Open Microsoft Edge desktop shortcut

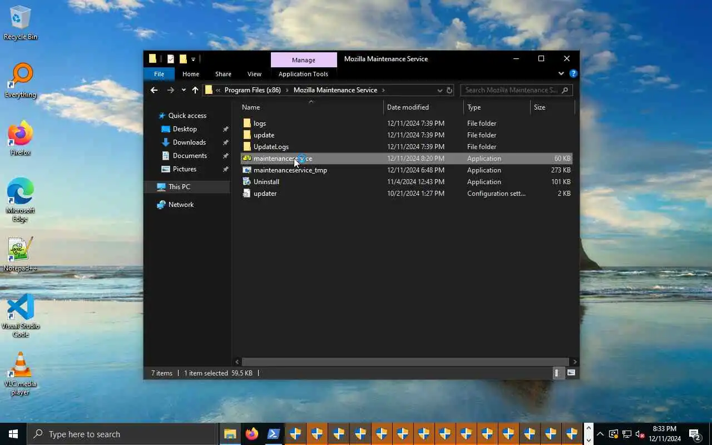(x=21, y=200)
